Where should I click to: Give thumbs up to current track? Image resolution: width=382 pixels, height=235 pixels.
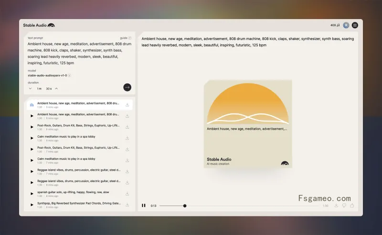(x=352, y=205)
